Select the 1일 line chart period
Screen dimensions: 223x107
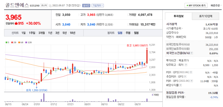pyautogui.click(x=24, y=33)
